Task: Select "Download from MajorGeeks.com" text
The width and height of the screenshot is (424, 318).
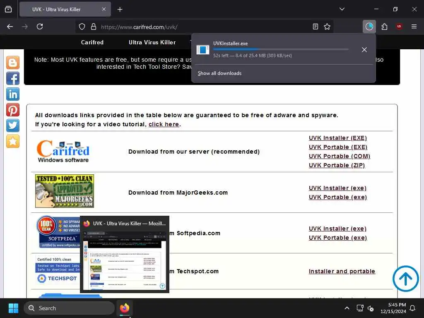Action: 178,193
